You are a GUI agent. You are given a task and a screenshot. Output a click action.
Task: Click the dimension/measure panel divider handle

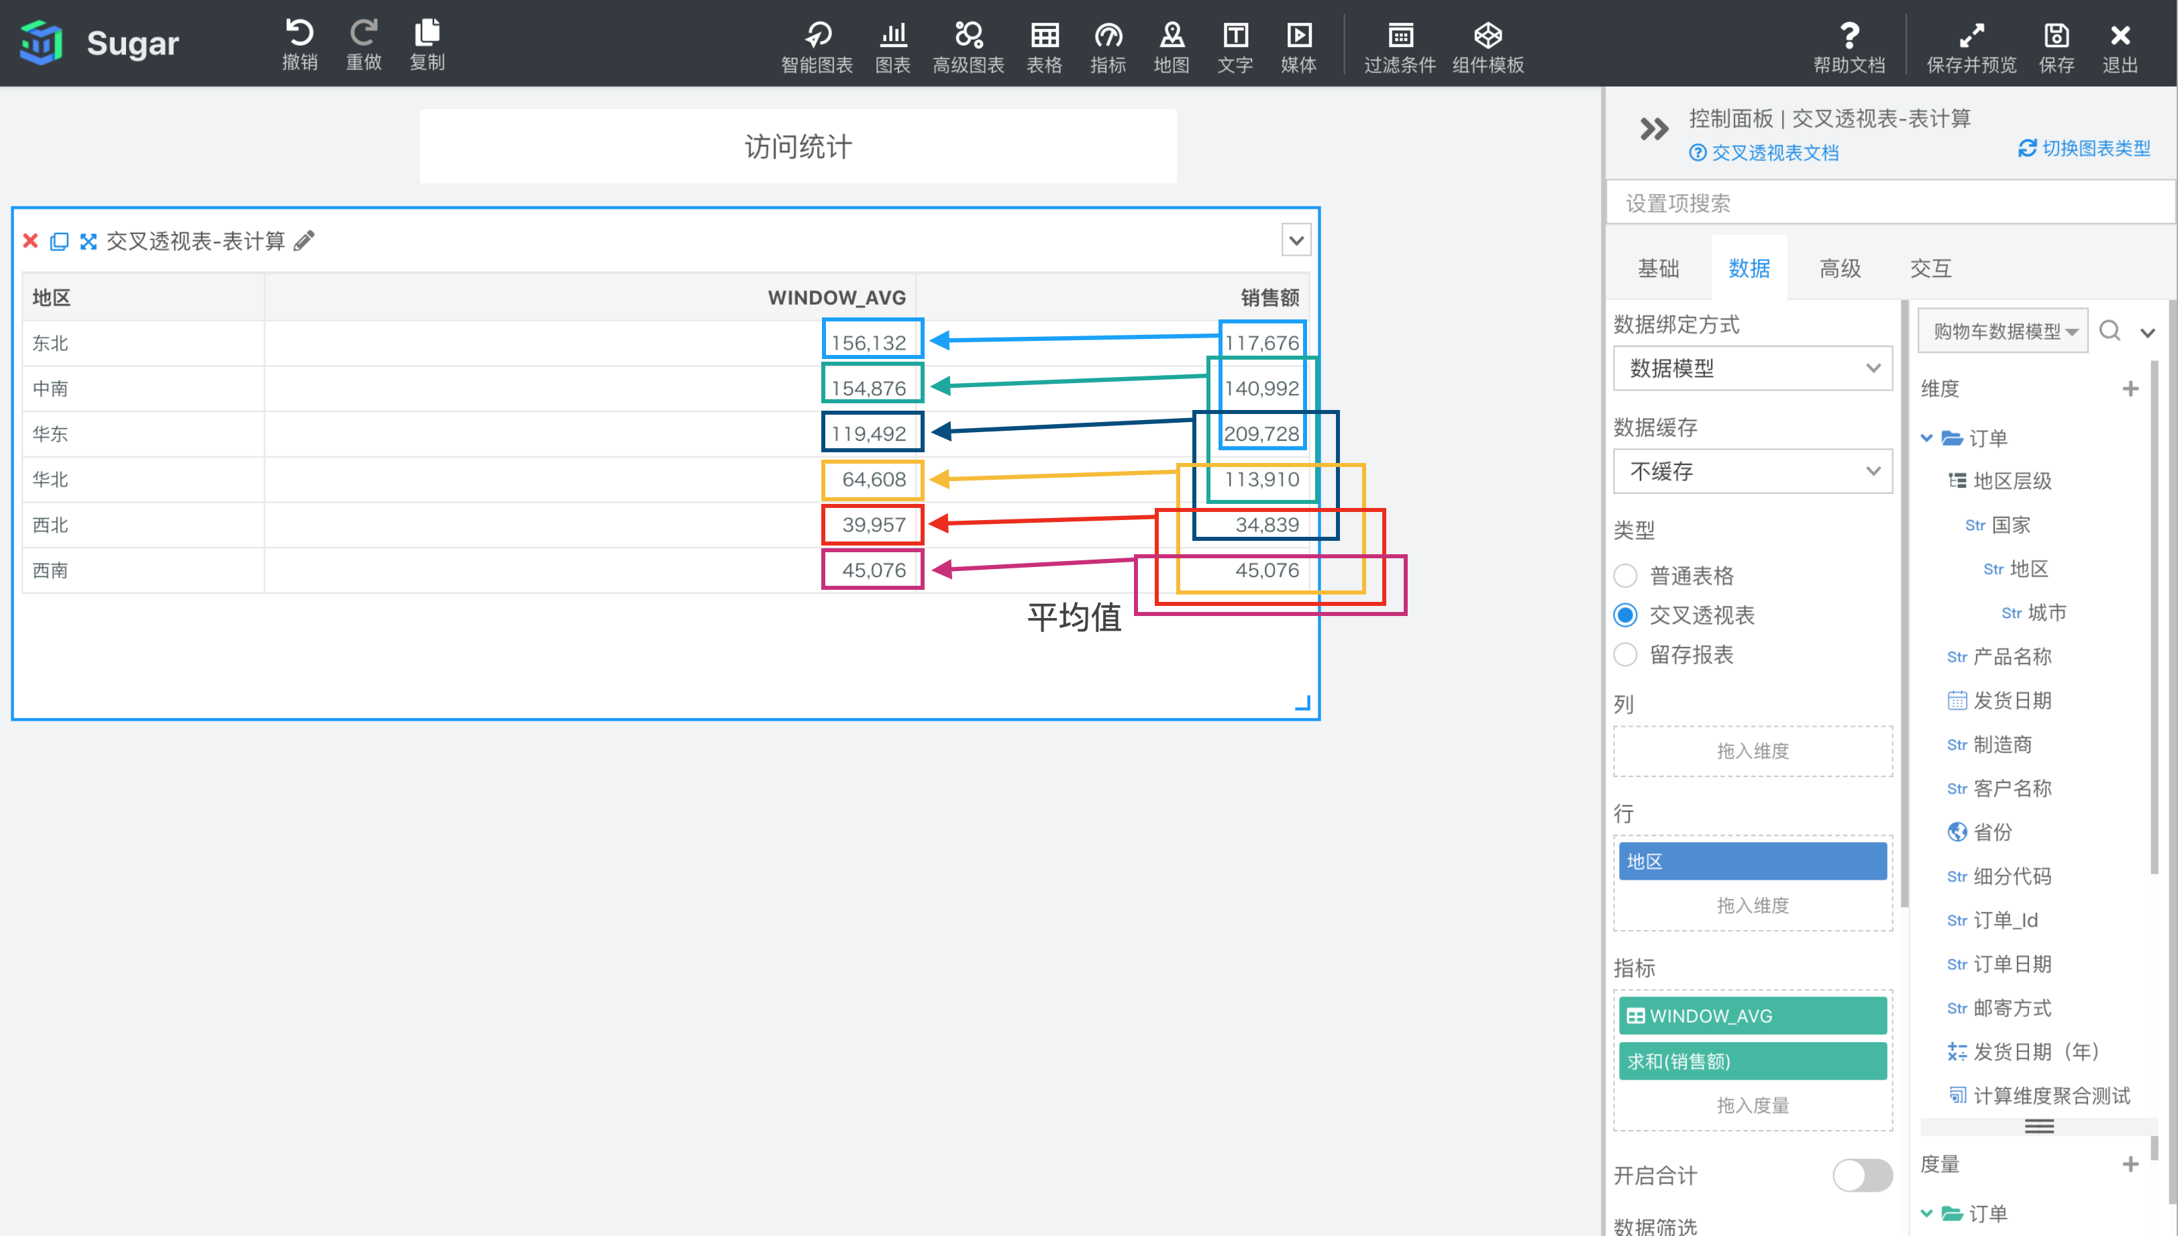2039,1127
